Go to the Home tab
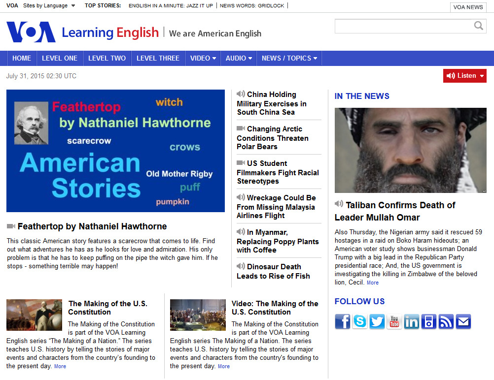Viewport: 494px width, 380px height. tap(21, 58)
